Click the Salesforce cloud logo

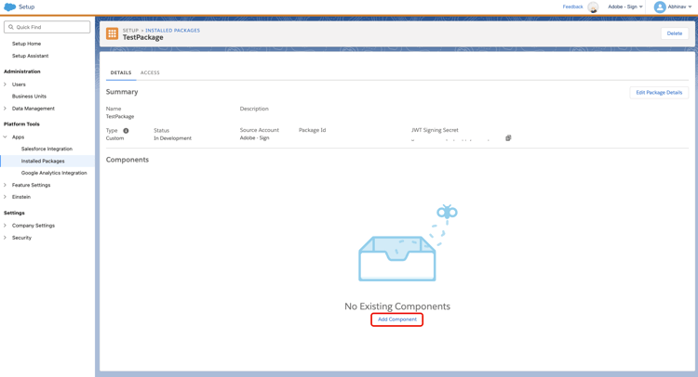(9, 6)
